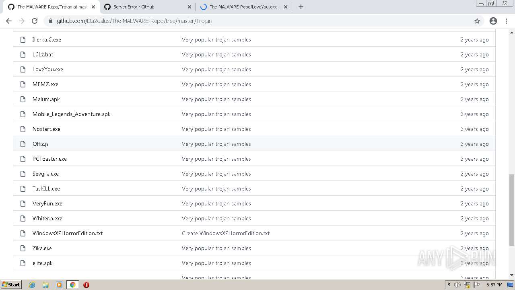This screenshot has width=515, height=290.
Task: Click the file icon beside MEMZ.exe
Action: (23, 84)
